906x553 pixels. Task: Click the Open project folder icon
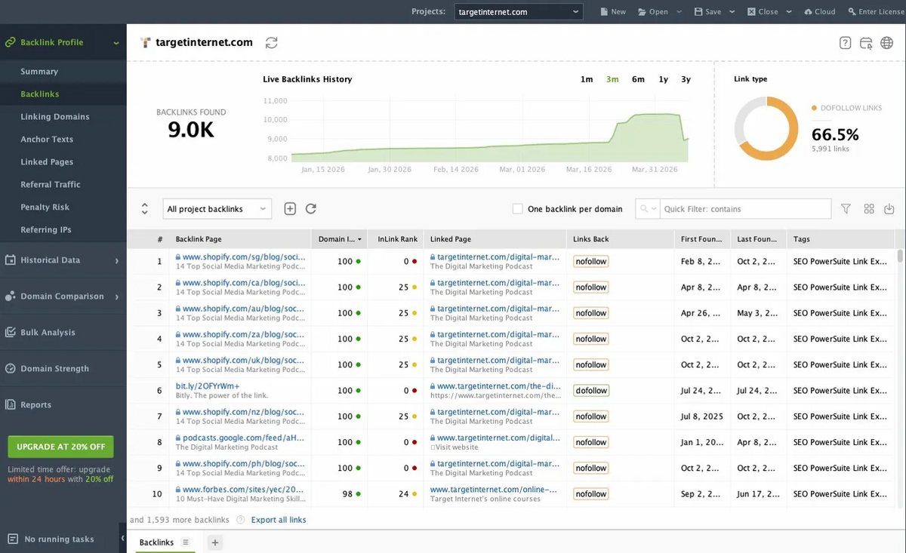(x=642, y=12)
